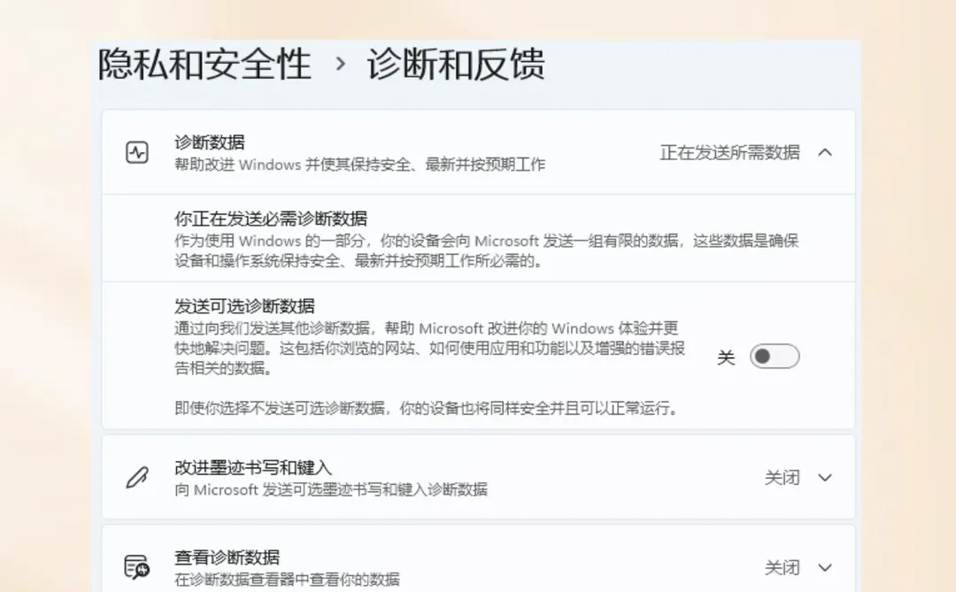Click the diagnostic data activity icon
This screenshot has width=956, height=592.
(135, 151)
